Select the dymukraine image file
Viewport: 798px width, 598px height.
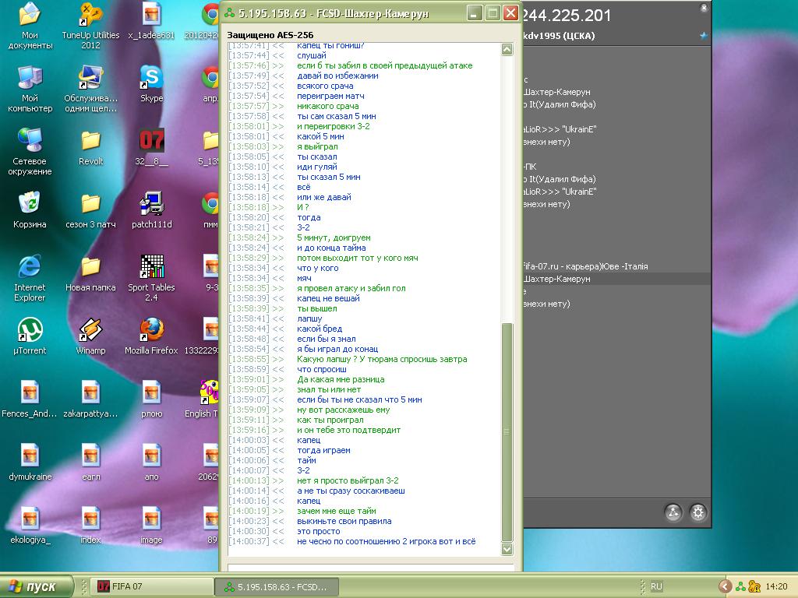30,463
